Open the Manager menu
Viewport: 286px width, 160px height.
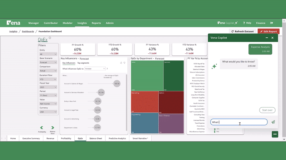coord(34,23)
